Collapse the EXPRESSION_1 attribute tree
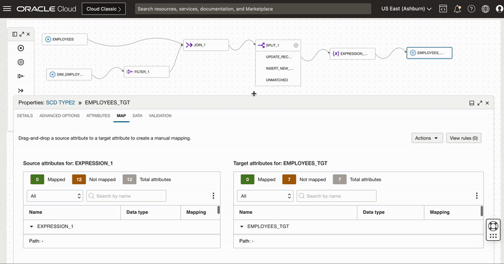This screenshot has width=504, height=264. pos(31,226)
